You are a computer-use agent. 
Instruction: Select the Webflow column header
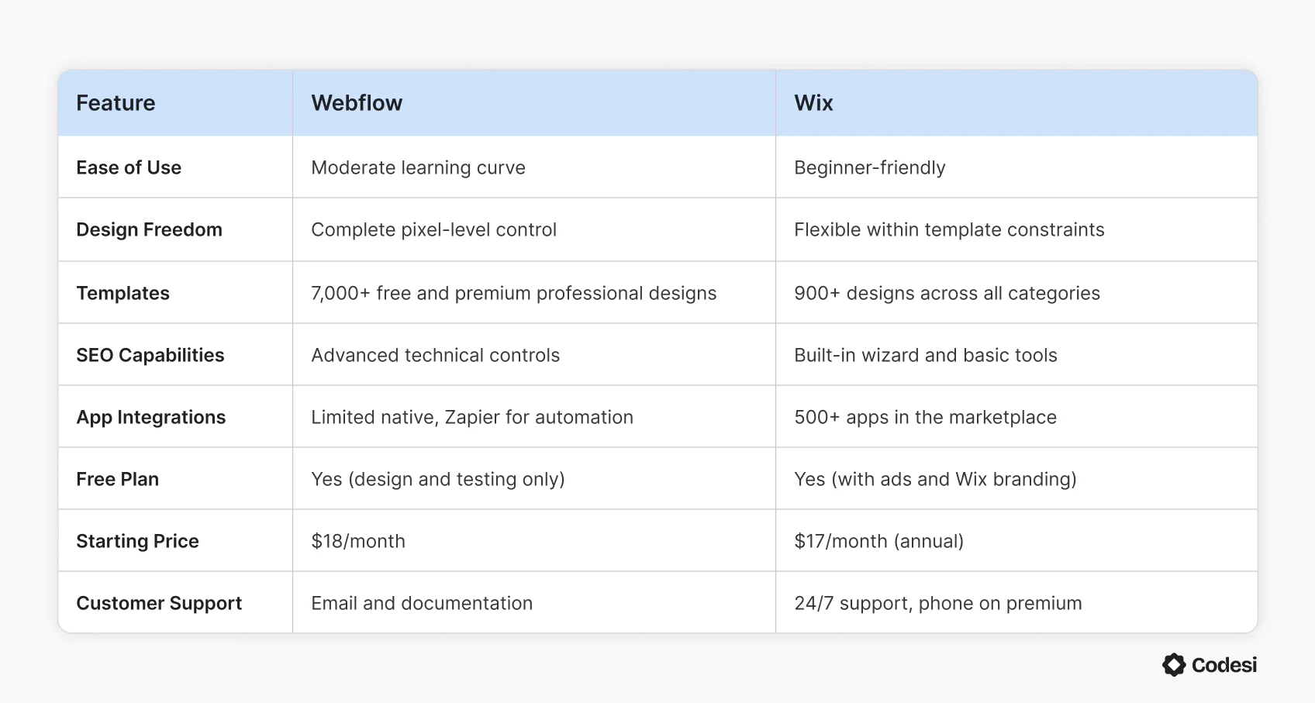pyautogui.click(x=357, y=103)
